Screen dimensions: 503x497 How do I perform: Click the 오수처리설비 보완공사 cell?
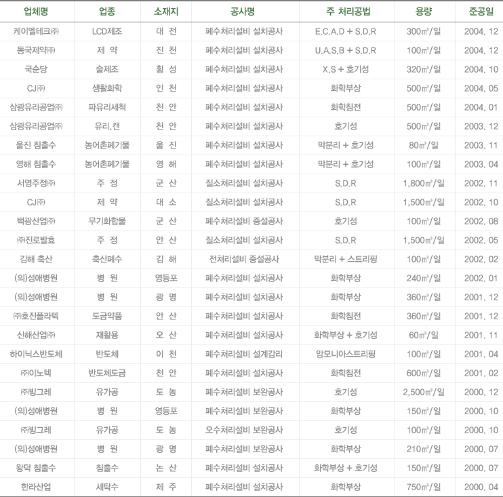pos(244,429)
